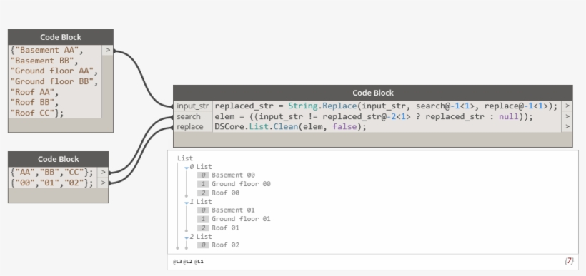Click the "Roof BB" code text
586x276 pixels.
coord(32,102)
